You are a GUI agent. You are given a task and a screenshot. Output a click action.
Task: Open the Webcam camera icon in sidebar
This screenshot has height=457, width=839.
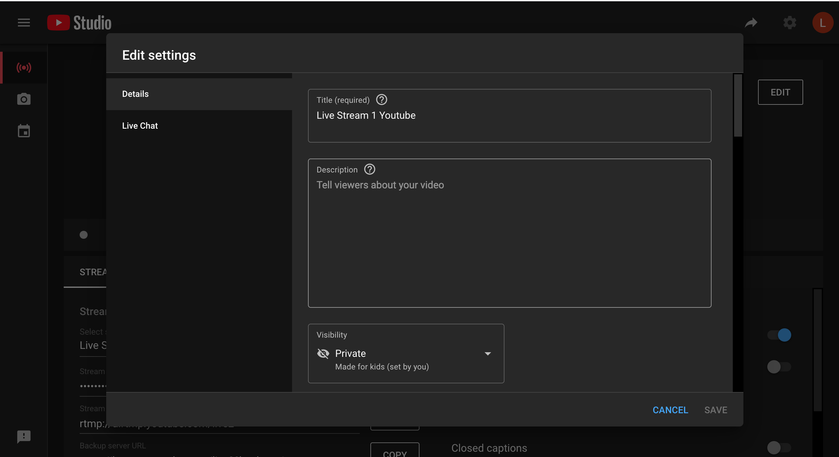[24, 99]
